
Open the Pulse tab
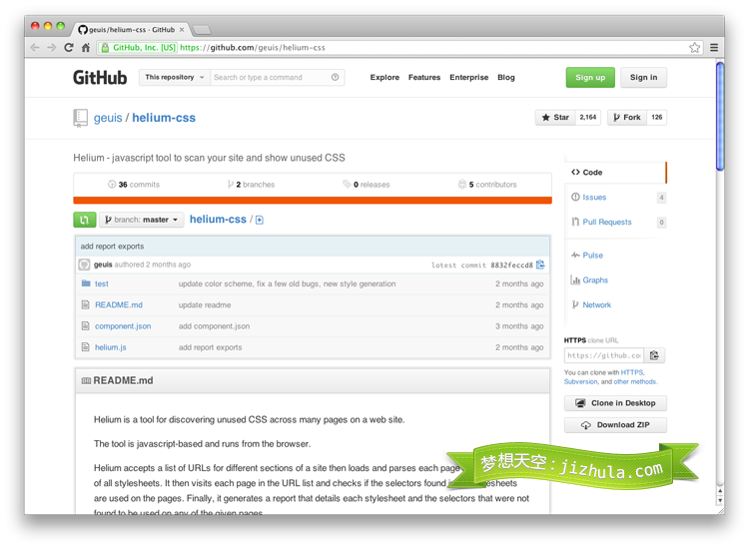coord(593,256)
